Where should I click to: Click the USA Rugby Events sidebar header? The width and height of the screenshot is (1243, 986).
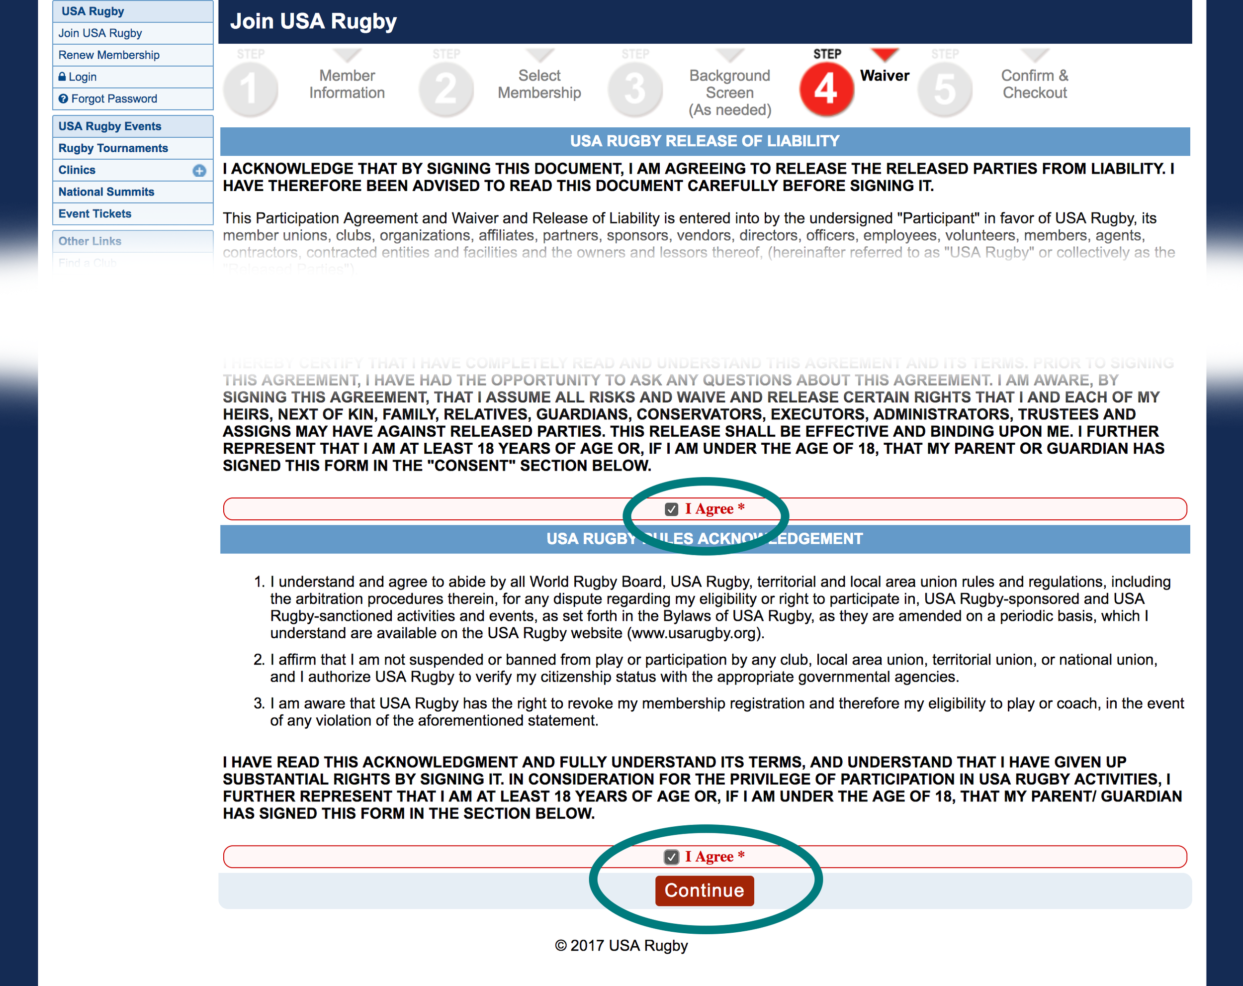click(133, 126)
